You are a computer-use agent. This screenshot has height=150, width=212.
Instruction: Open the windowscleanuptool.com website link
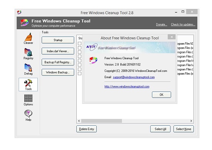[127, 87]
